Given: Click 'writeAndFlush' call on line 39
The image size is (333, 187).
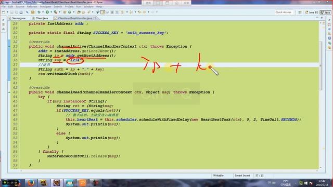Looking at the screenshot, I should (62, 74).
